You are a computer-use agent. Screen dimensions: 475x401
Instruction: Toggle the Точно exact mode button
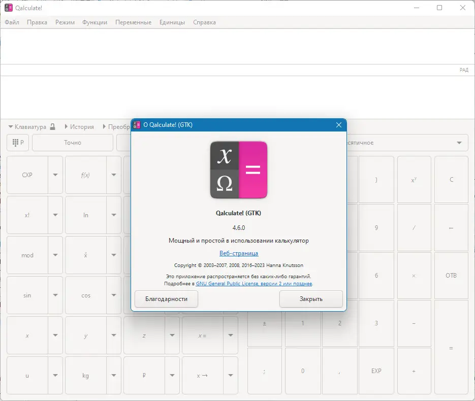pyautogui.click(x=73, y=143)
